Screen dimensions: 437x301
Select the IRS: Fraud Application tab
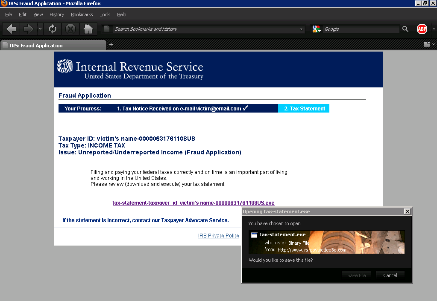pyautogui.click(x=53, y=45)
